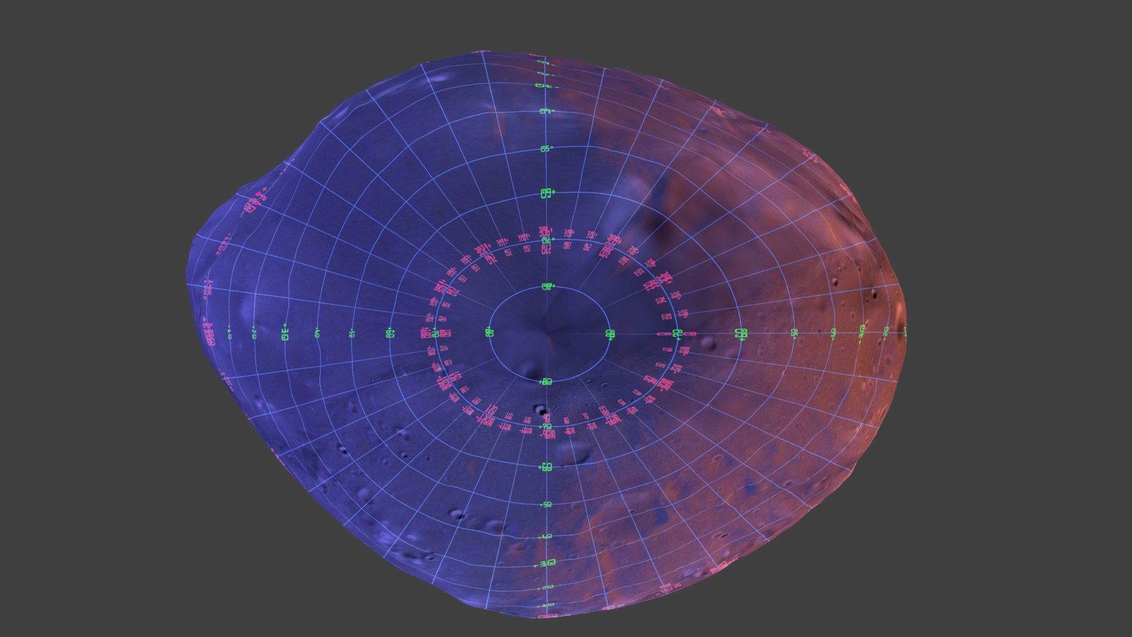Click the green 50 label on the upper meridian

pyautogui.click(x=545, y=148)
